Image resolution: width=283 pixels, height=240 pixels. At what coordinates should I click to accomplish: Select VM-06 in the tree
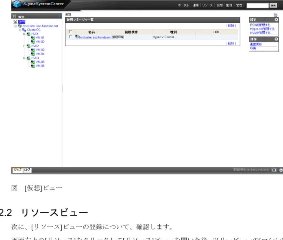pos(40,66)
